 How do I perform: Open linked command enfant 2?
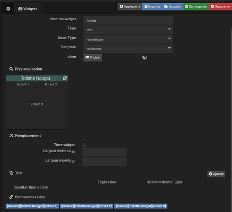tap(86, 206)
